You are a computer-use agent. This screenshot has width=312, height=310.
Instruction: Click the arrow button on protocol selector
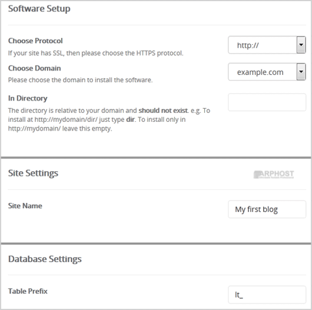pyautogui.click(x=301, y=45)
